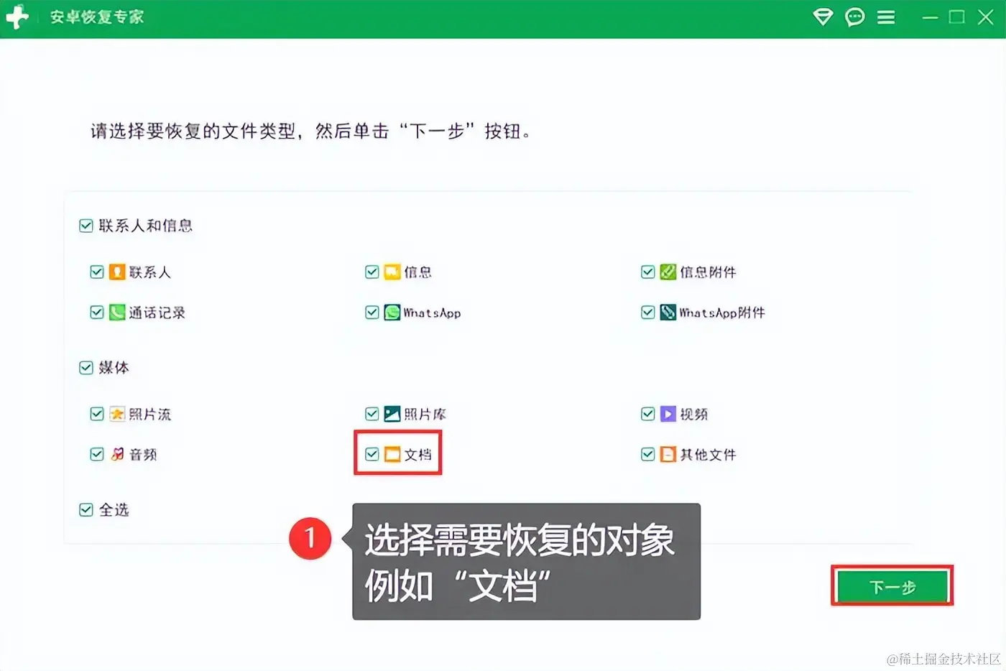Click the 通话记录 label text
The height and width of the screenshot is (671, 1006).
(x=157, y=313)
